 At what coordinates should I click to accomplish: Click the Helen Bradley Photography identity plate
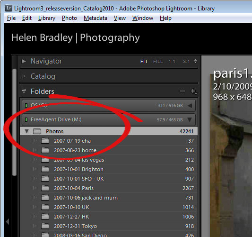click(x=76, y=38)
